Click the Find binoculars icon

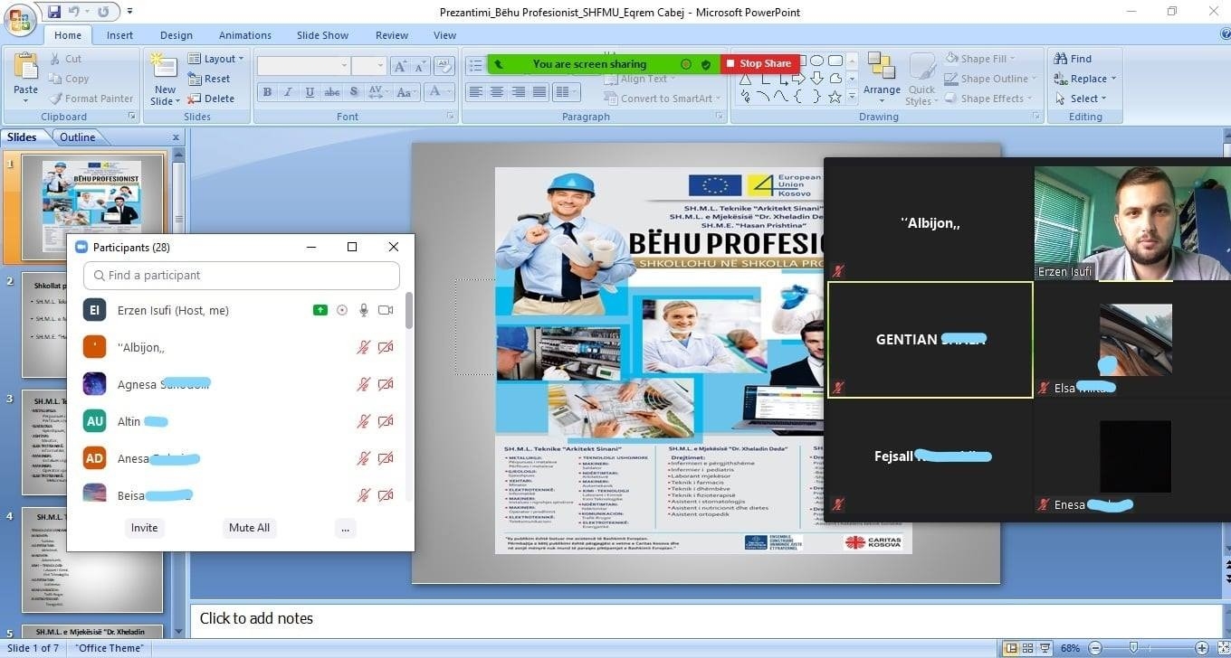click(x=1060, y=59)
